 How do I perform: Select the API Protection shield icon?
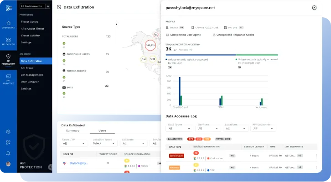8,57
